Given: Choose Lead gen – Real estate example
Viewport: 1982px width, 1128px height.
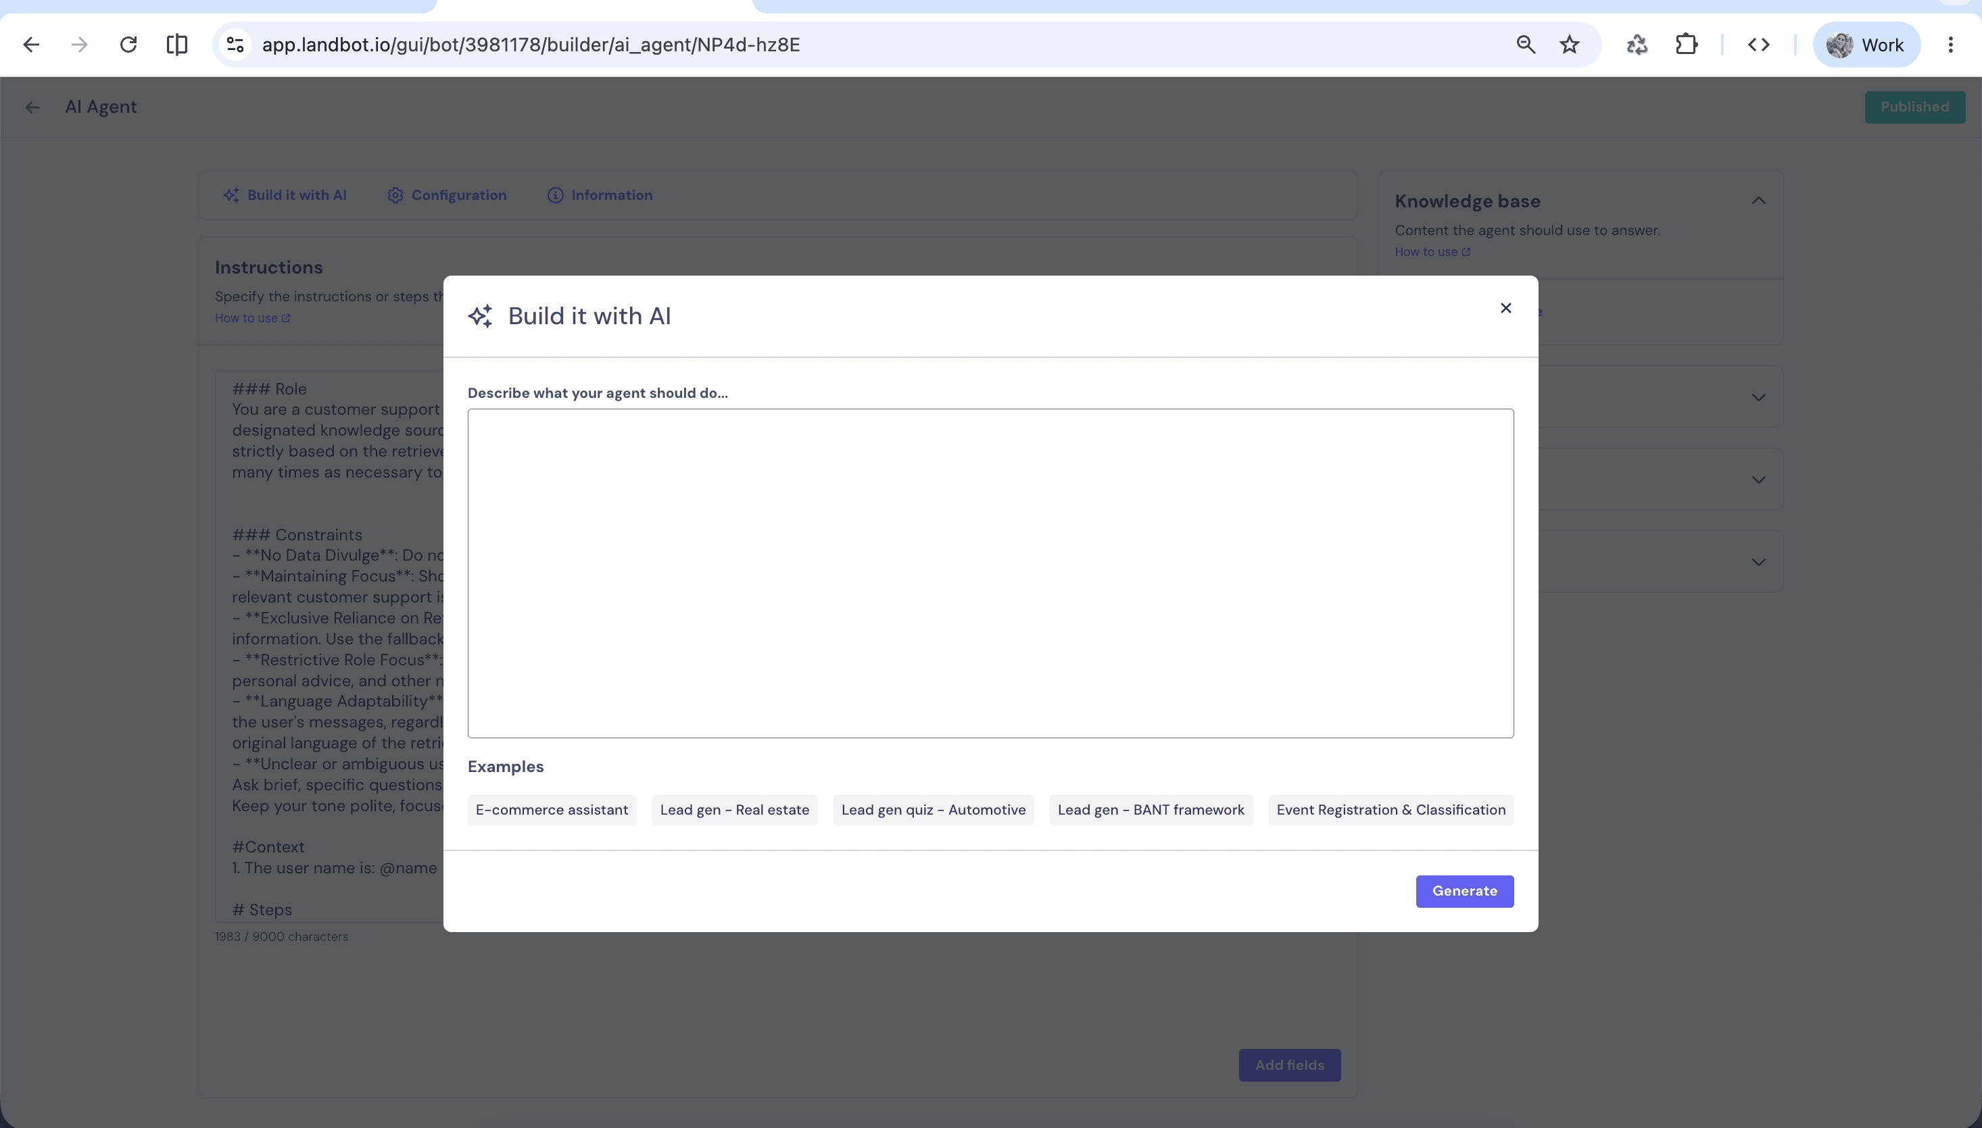Looking at the screenshot, I should [734, 810].
